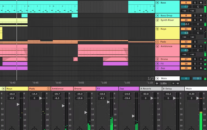This screenshot has width=207, height=130.
Task: Solo the Bass track
Action: coord(195,2)
